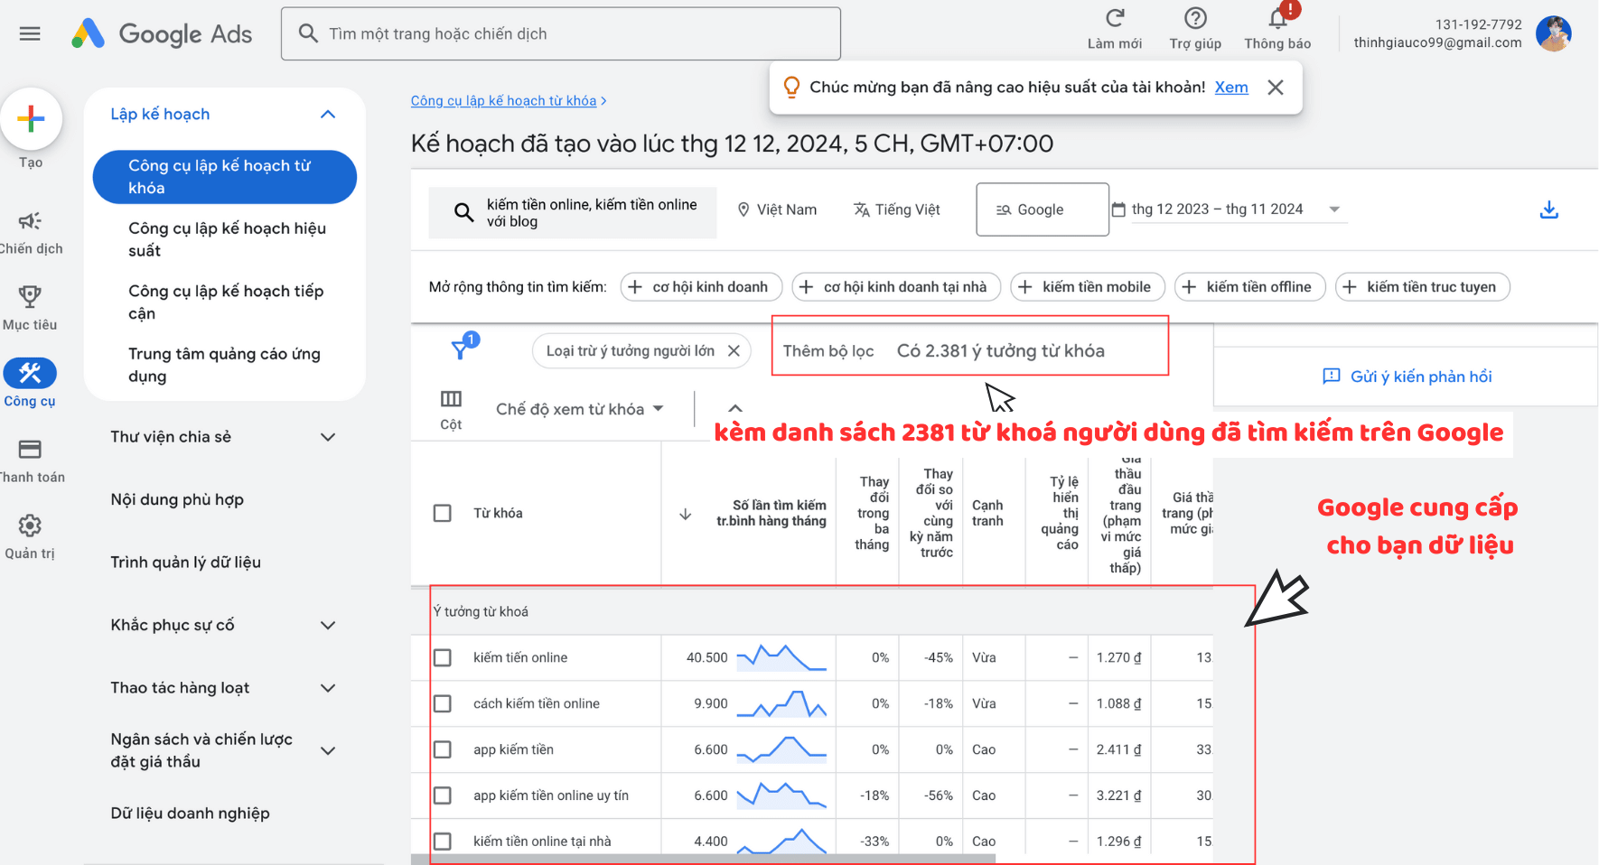Image resolution: width=1599 pixels, height=865 pixels.
Task: Open Trình quản lý dữ liệu
Action: (185, 563)
